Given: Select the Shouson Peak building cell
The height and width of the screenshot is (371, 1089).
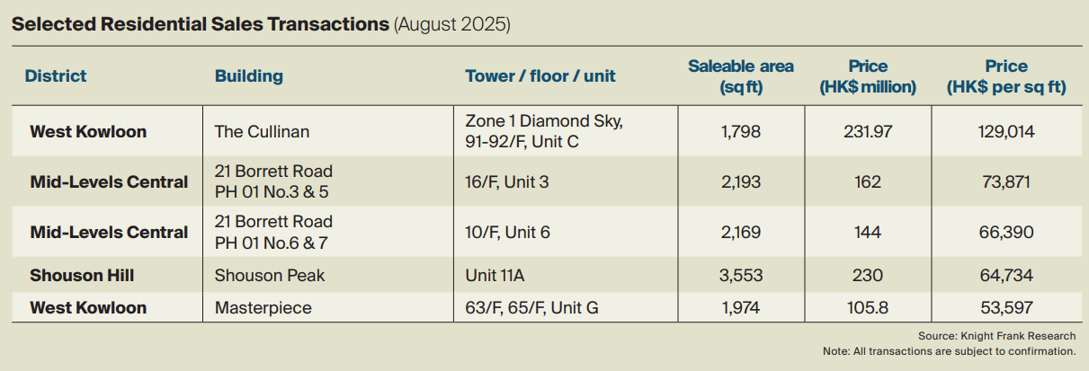Looking at the screenshot, I should (270, 276).
